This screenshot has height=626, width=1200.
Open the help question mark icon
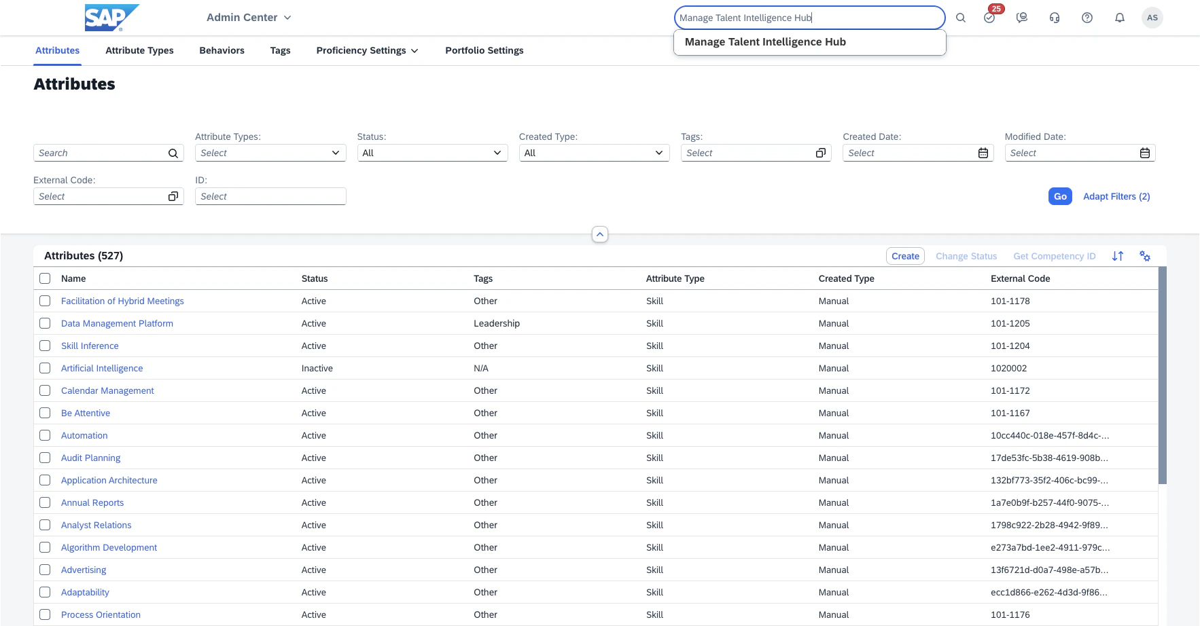pos(1087,18)
